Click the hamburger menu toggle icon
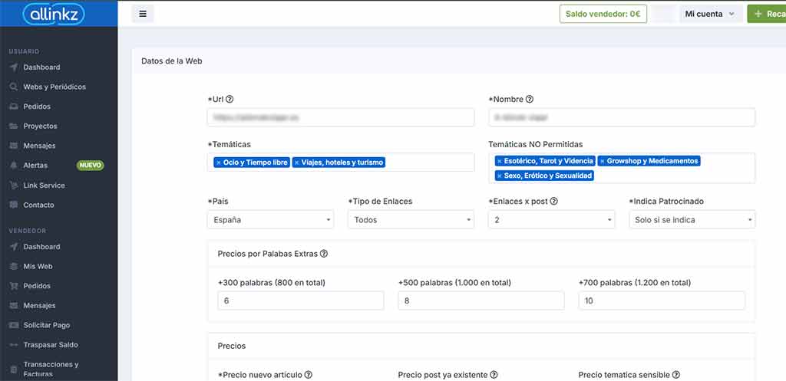Viewport: 786px width, 381px height. pyautogui.click(x=143, y=14)
